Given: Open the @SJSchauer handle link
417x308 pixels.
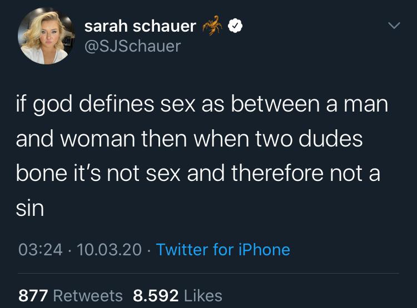Looking at the screenshot, I should (x=132, y=46).
